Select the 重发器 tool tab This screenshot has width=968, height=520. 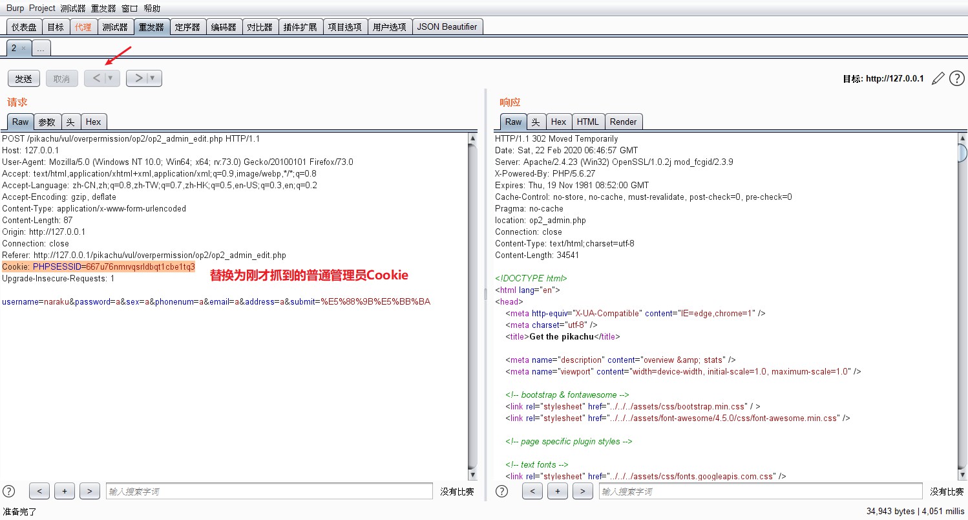tap(151, 27)
